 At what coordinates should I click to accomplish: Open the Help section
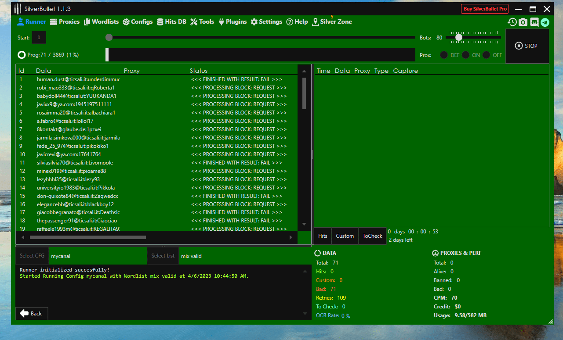[x=297, y=21]
